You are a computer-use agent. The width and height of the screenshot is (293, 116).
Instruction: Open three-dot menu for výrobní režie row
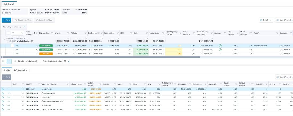9,89
